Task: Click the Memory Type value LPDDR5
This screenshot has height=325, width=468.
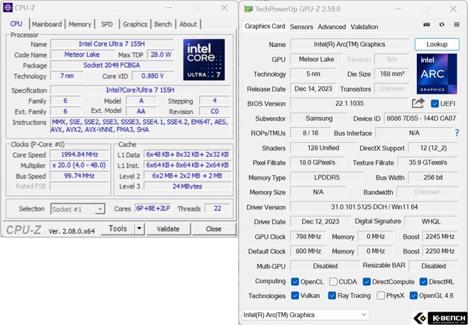Action: [327, 177]
